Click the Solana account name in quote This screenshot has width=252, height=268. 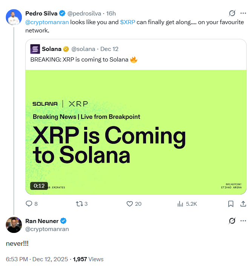click(x=52, y=49)
